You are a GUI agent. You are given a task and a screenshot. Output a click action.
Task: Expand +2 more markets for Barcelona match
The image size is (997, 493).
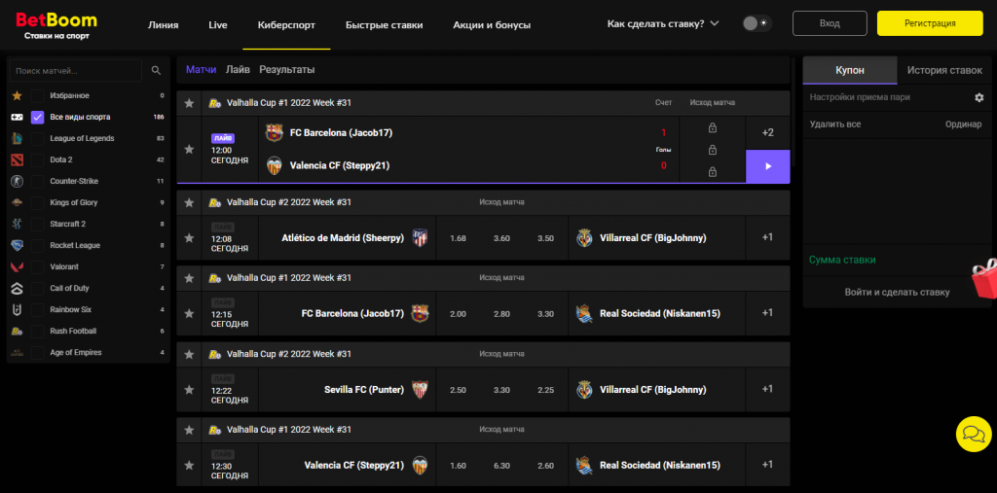pos(767,132)
